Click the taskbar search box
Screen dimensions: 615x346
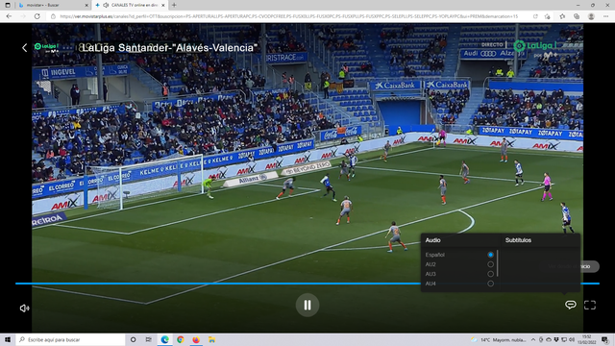point(71,339)
